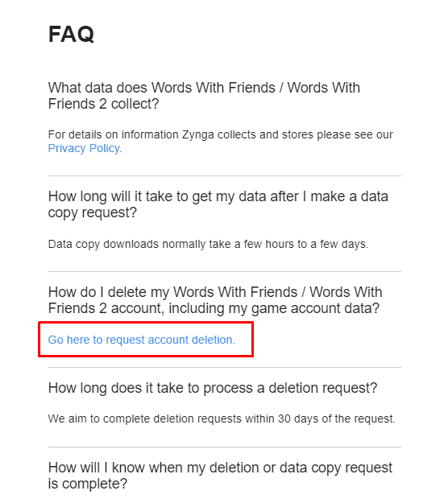Click "Friends 2 collect?" heading line
448x499 pixels.
tap(104, 104)
